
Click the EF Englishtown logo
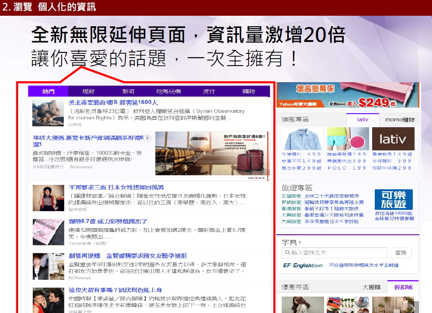(302, 265)
